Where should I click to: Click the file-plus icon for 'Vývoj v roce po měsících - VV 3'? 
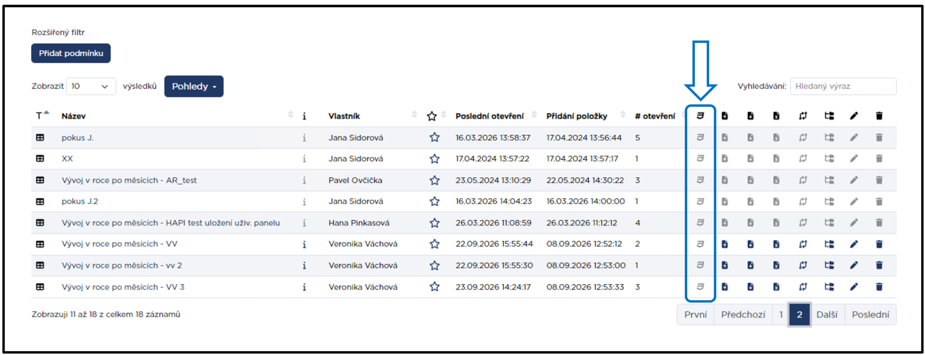(725, 287)
